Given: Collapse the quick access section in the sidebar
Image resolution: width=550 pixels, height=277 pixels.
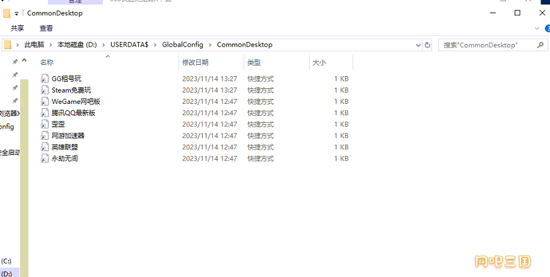Looking at the screenshot, I should (24, 60).
